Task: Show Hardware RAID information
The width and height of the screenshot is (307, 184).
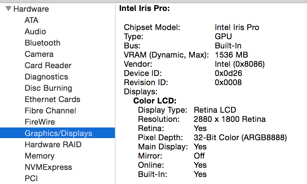Action: click(53, 144)
